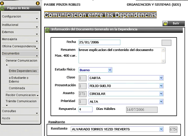Open the Combinada menu item
The height and width of the screenshot is (136, 188).
pos(17,88)
